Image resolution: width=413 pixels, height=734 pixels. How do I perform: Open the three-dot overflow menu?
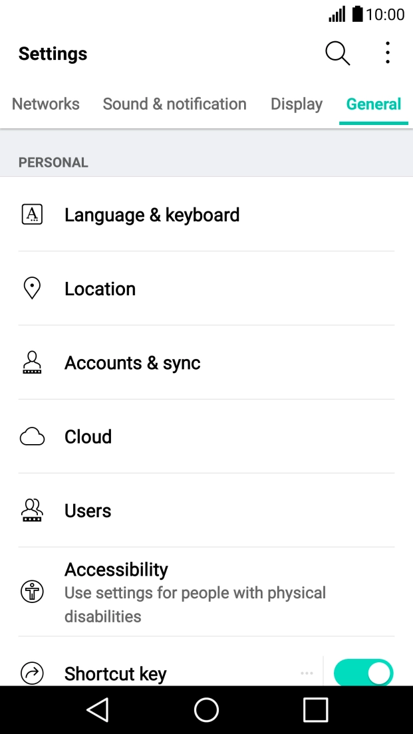[x=387, y=53]
